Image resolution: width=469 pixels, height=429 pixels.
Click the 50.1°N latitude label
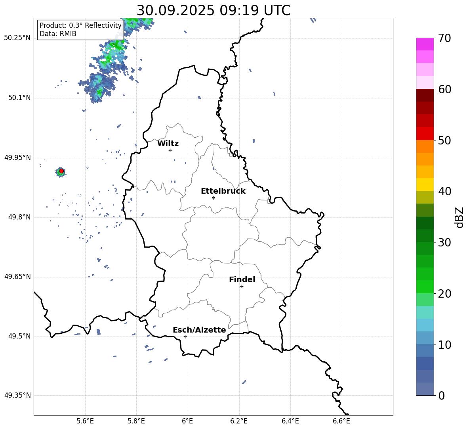[x=19, y=98]
